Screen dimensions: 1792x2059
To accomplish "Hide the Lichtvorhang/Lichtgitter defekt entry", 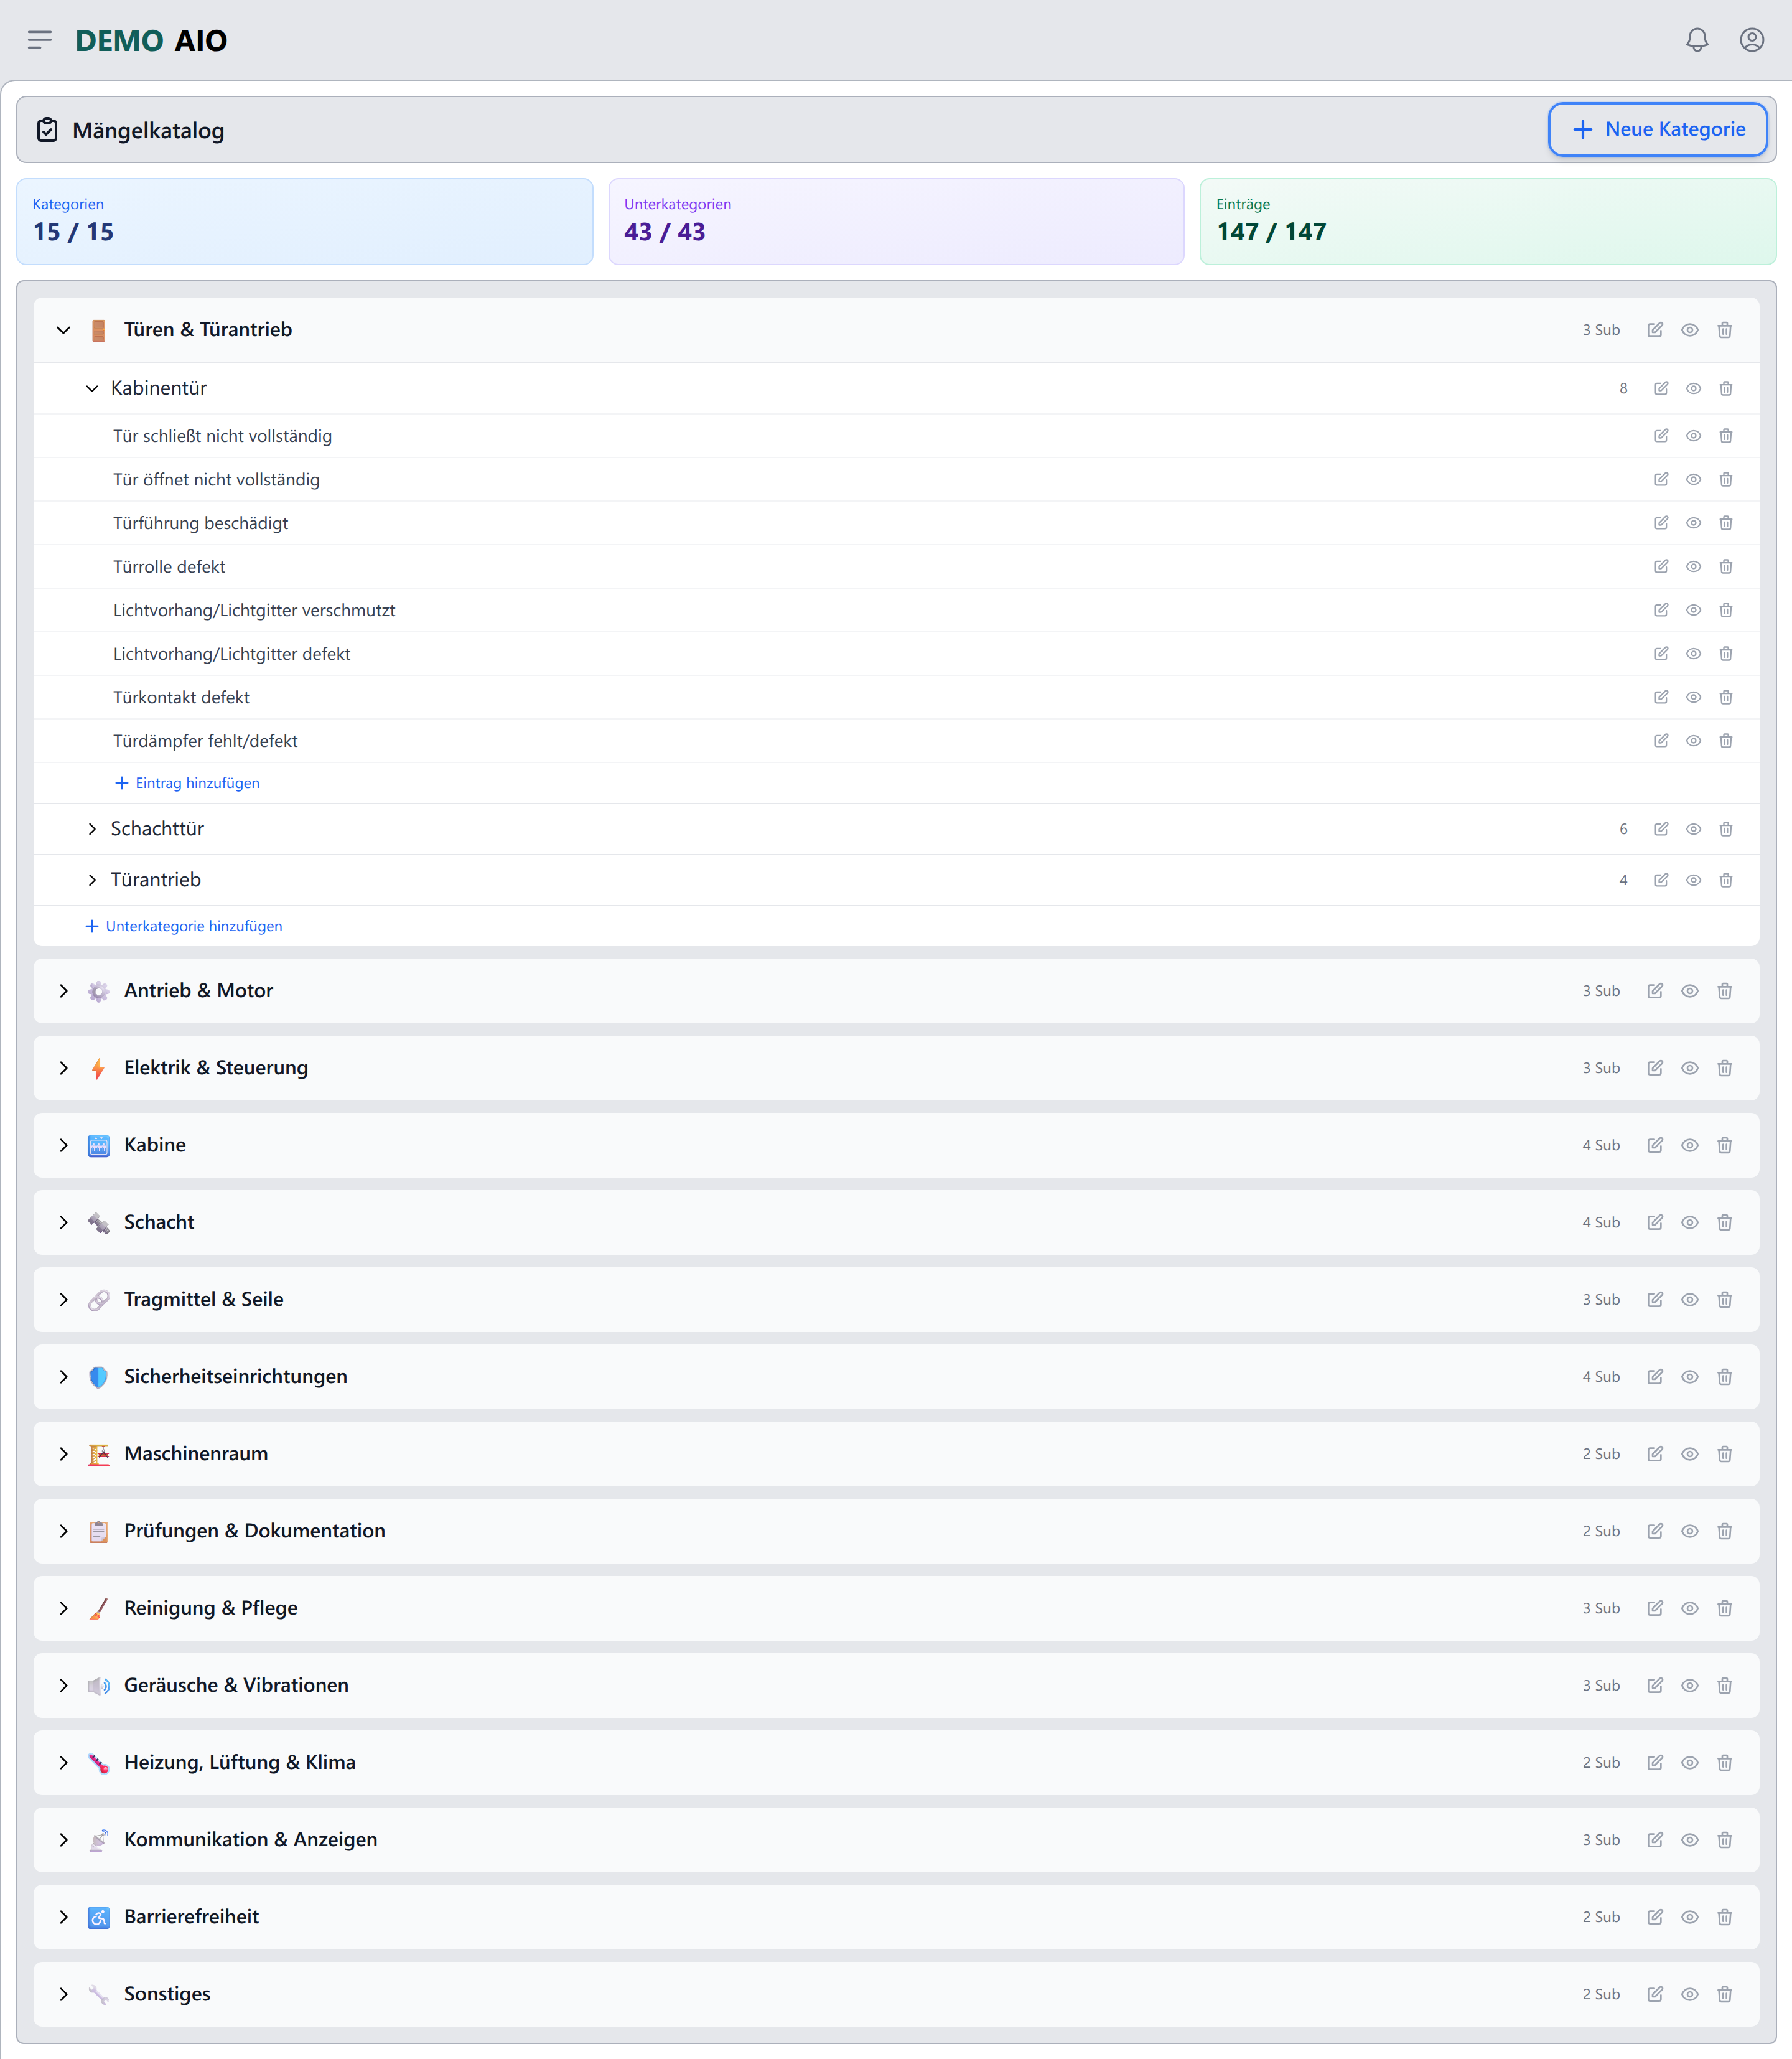I will point(1693,654).
